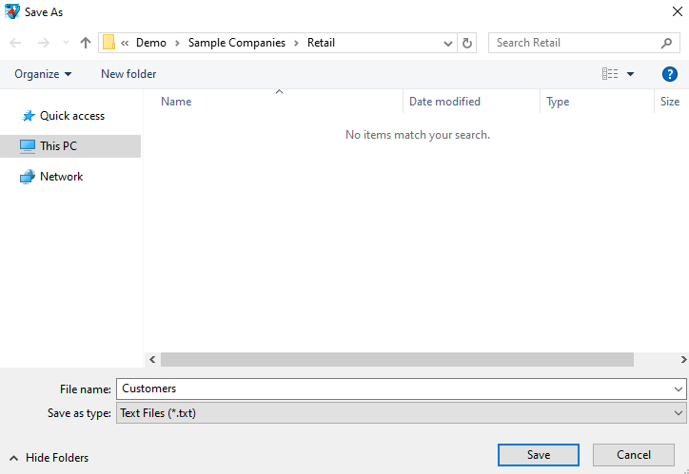This screenshot has width=689, height=474.
Task: Open the Organize menu
Action: tap(43, 74)
